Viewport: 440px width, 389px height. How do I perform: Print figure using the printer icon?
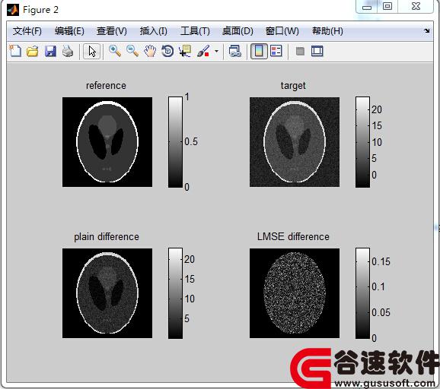point(68,51)
